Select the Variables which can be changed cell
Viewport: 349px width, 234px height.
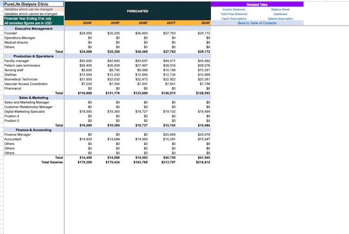coord(34,9)
